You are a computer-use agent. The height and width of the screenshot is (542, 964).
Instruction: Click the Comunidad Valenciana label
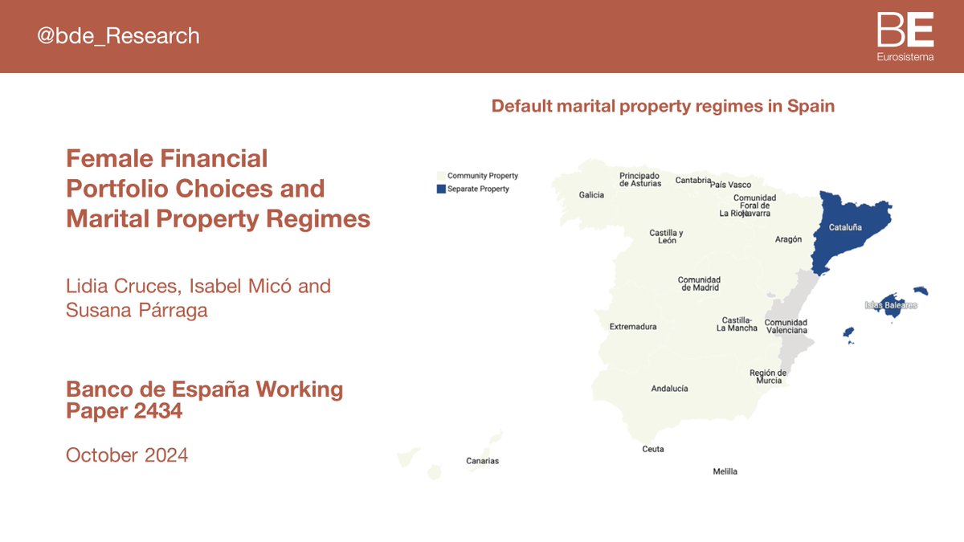coord(786,326)
